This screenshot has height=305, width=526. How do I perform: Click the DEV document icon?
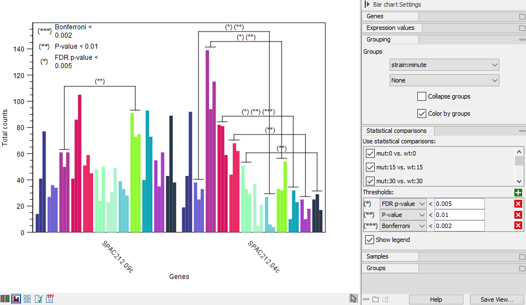50,299
